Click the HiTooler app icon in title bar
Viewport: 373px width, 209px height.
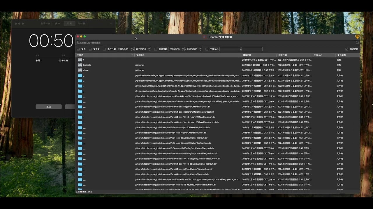coord(204,37)
